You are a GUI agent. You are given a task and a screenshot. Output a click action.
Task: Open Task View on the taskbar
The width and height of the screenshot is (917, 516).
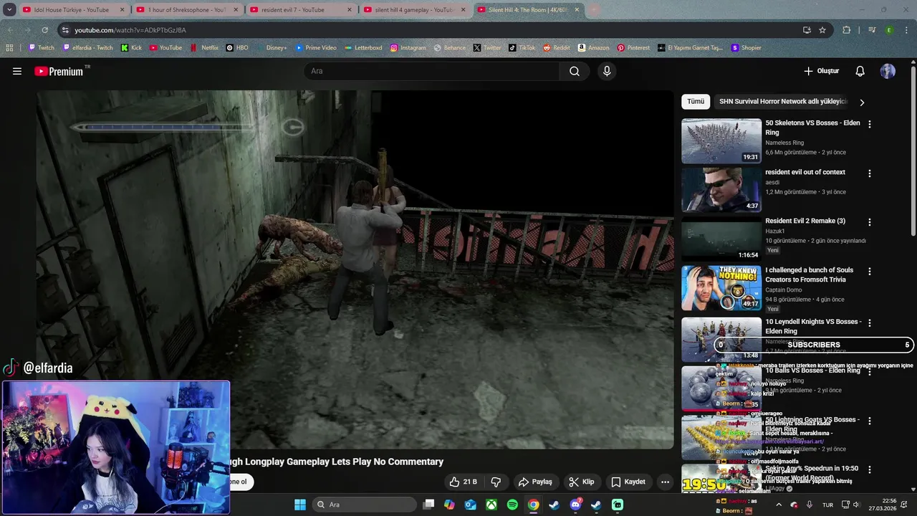pyautogui.click(x=428, y=505)
